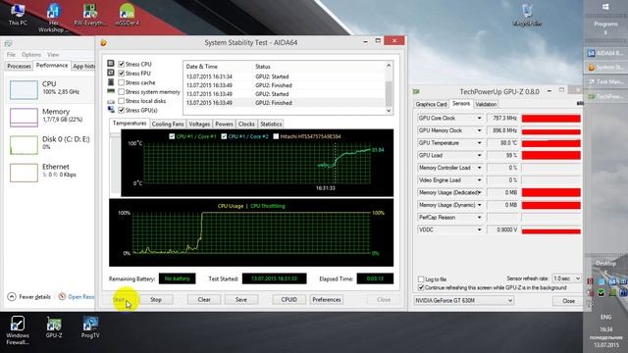Open the Memory Controller Load dropdown
Screen dimensions: 628x353
click(479, 168)
